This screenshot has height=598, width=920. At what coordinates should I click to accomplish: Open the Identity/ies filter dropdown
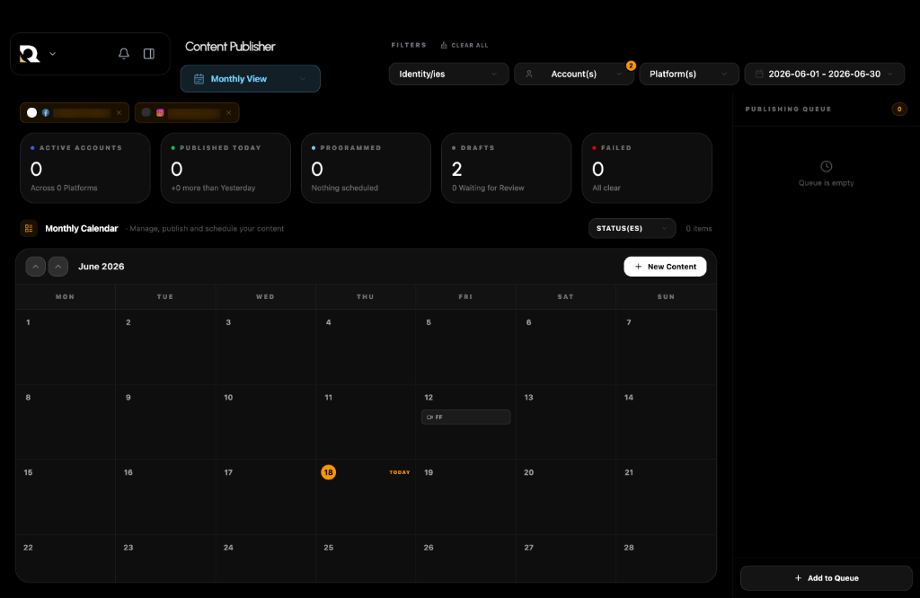click(x=449, y=74)
